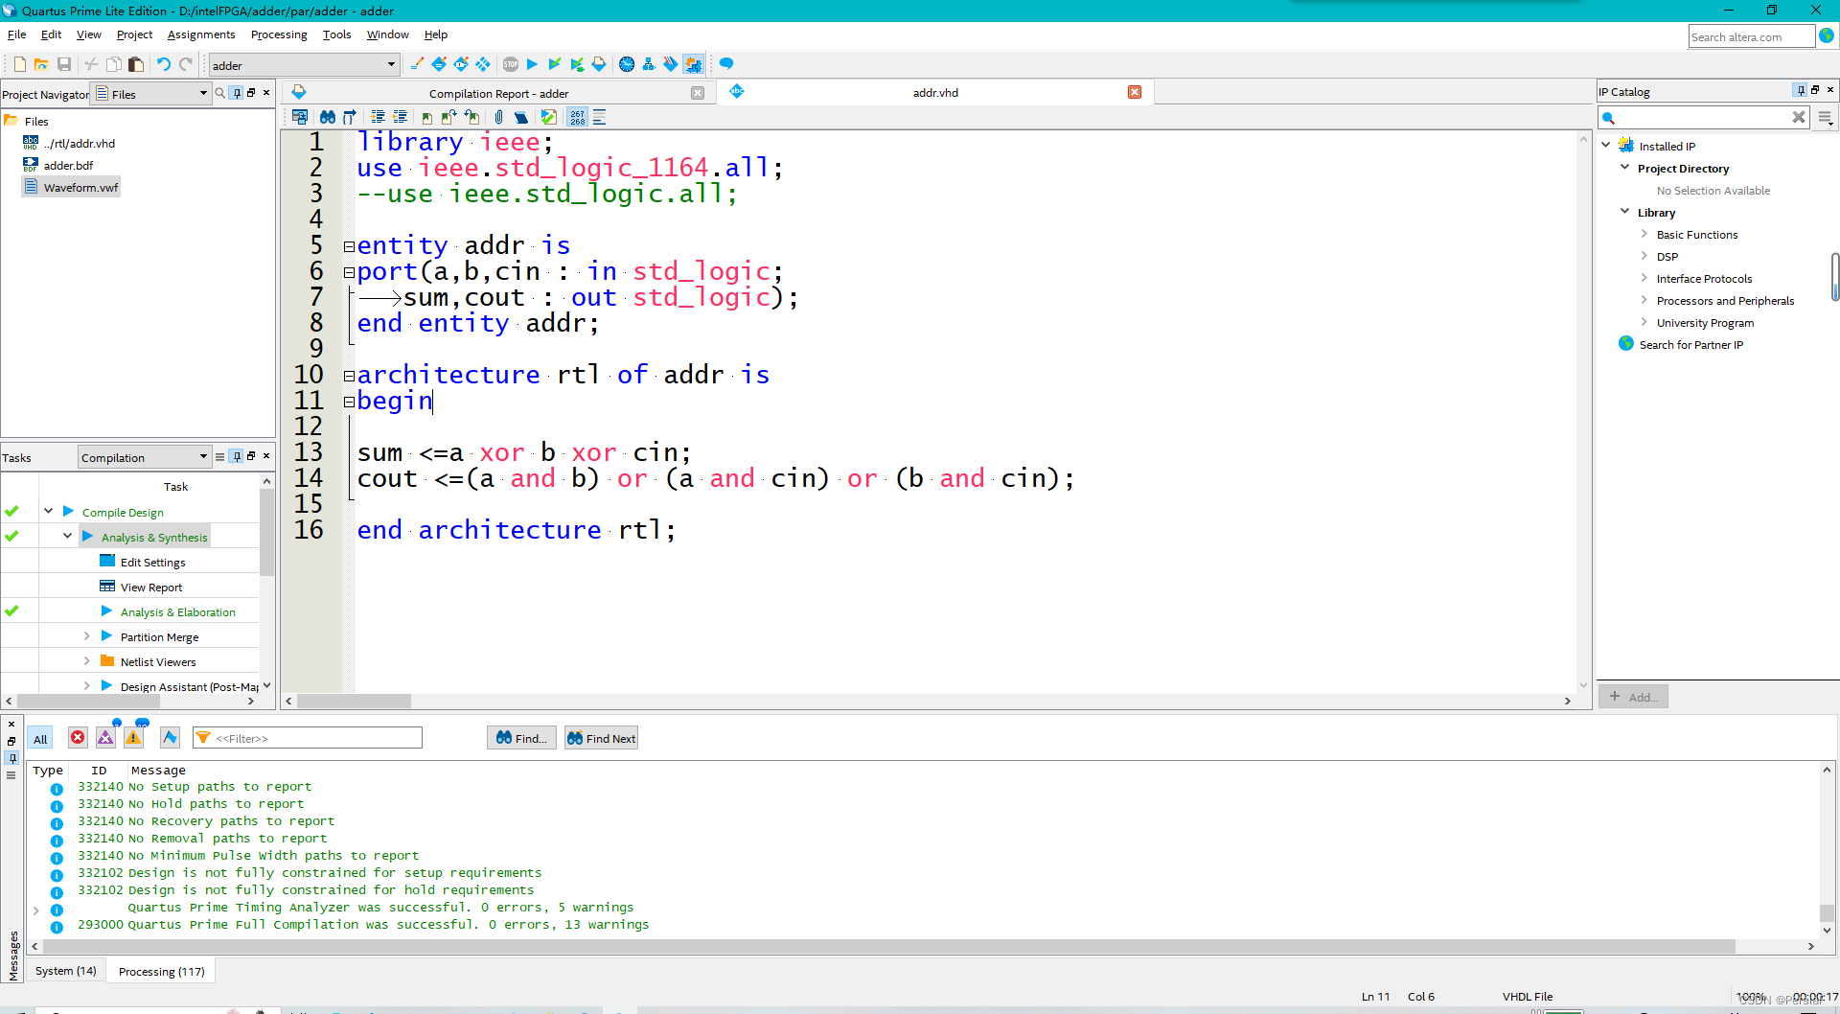
Task: Close the Compilation Report tab
Action: [698, 93]
